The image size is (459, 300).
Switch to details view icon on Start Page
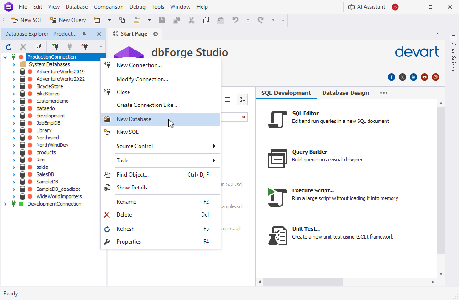coord(242,100)
